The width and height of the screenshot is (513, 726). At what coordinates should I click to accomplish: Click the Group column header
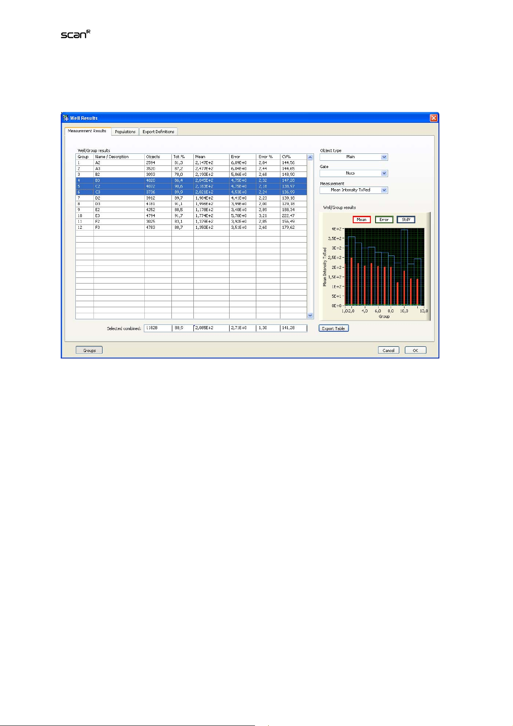coord(85,157)
